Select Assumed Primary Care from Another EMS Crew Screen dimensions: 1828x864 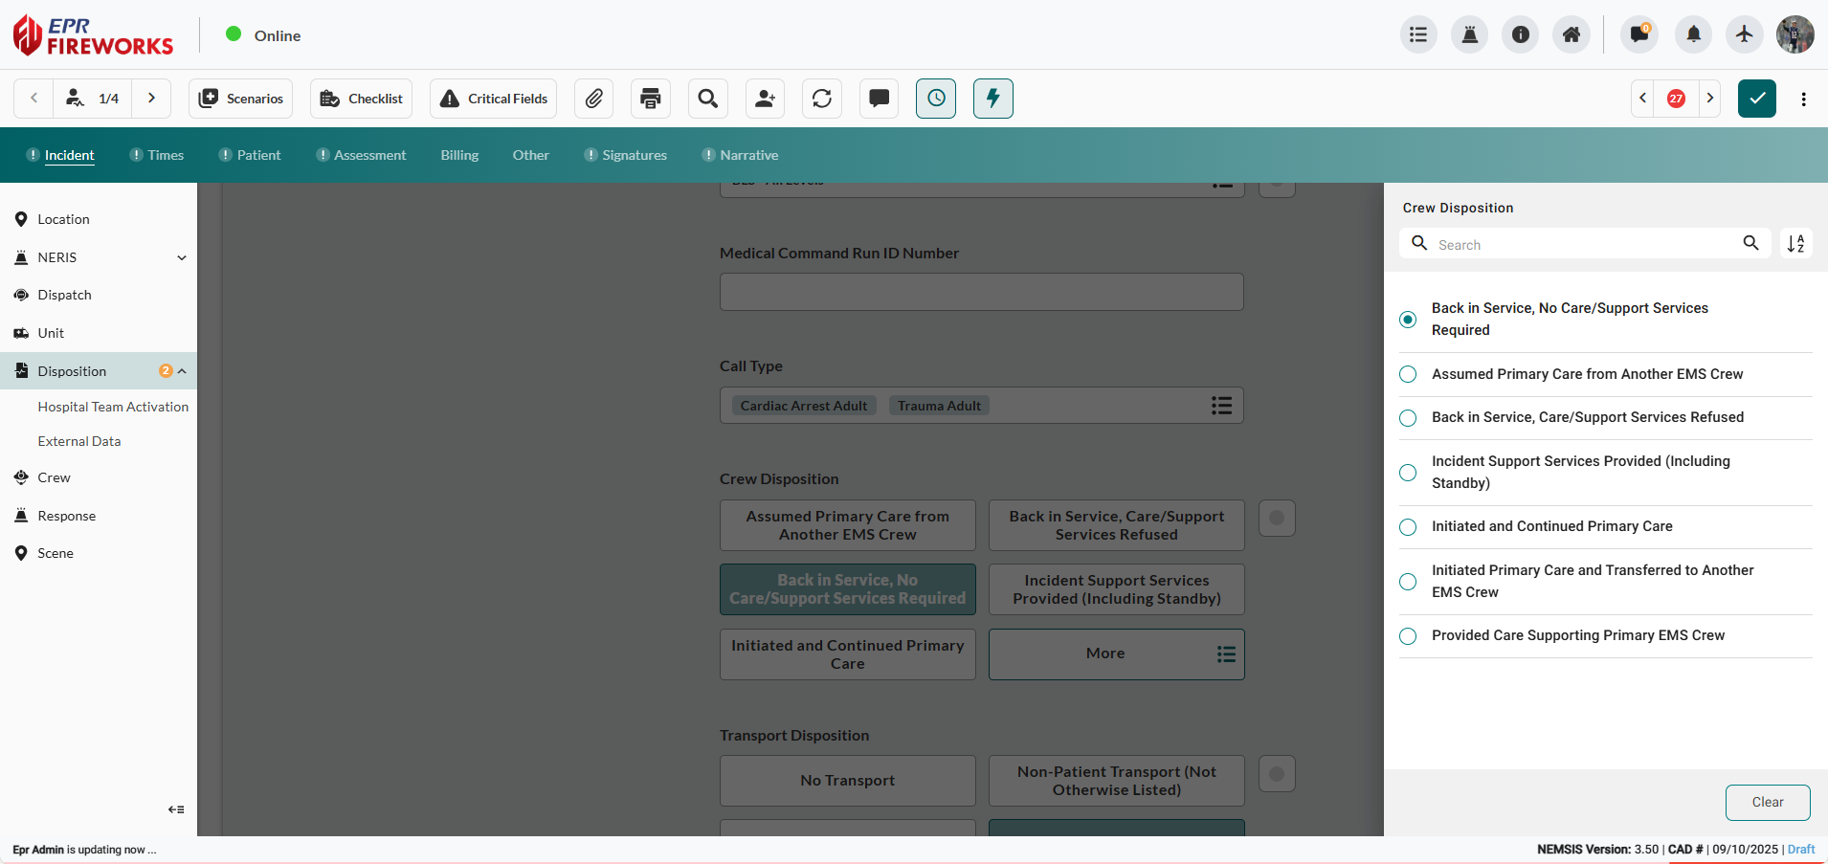coord(1408,374)
